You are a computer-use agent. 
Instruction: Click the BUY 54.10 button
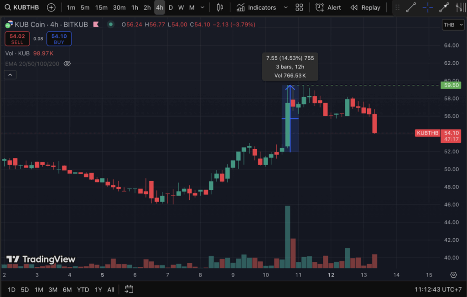pos(59,39)
